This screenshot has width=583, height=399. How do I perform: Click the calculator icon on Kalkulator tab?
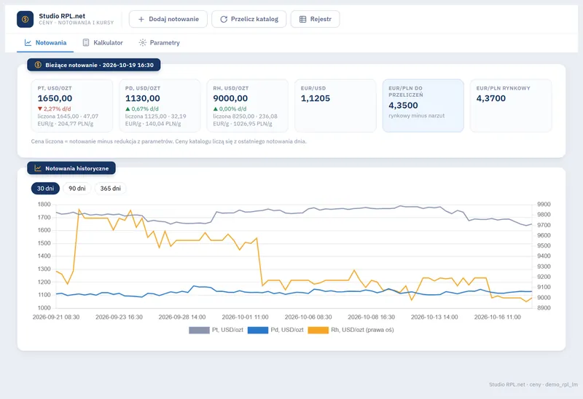86,42
